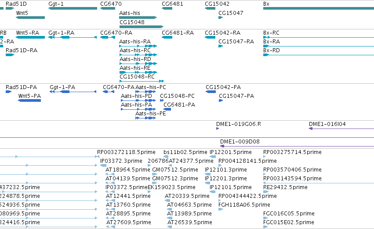Select the CG6470 gene label
The width and height of the screenshot is (374, 229).
[x=111, y=4]
